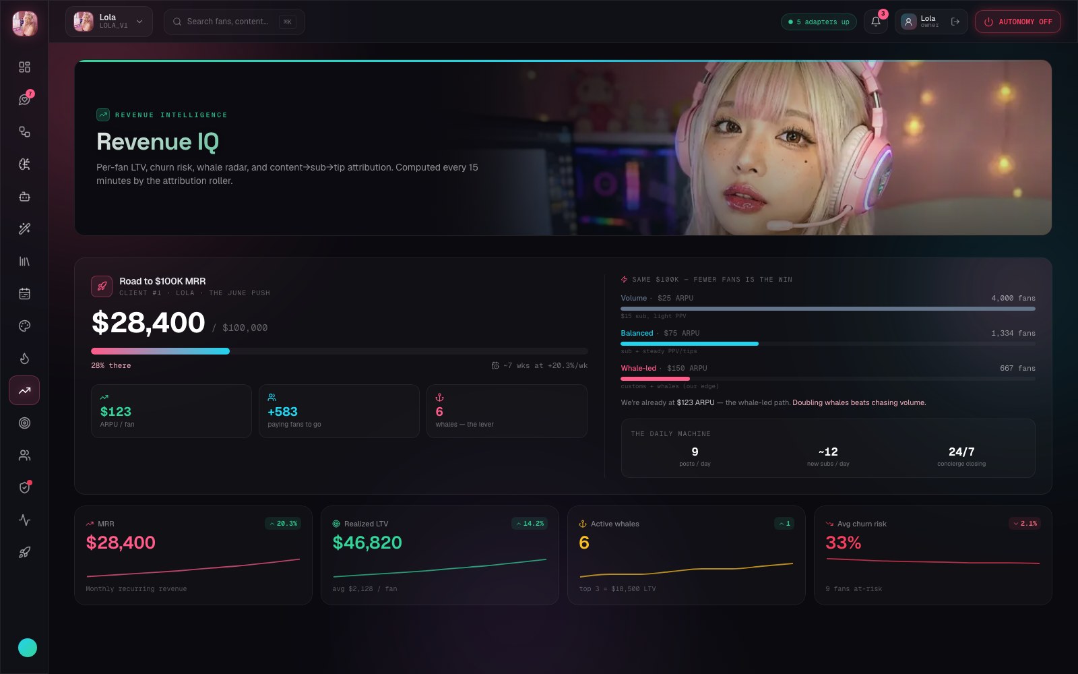Click the Balanced $75 ARPU bar

coord(828,344)
